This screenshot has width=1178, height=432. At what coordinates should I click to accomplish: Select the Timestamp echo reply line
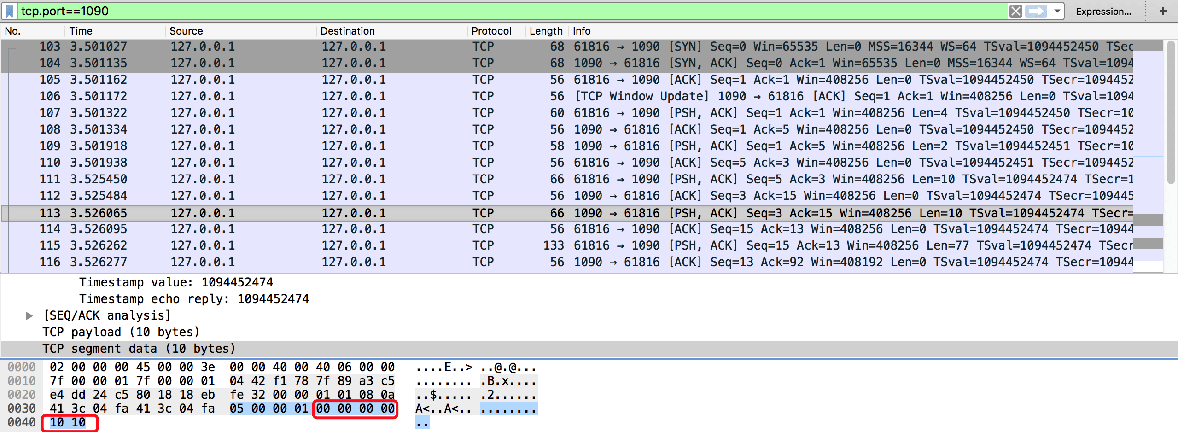(194, 299)
